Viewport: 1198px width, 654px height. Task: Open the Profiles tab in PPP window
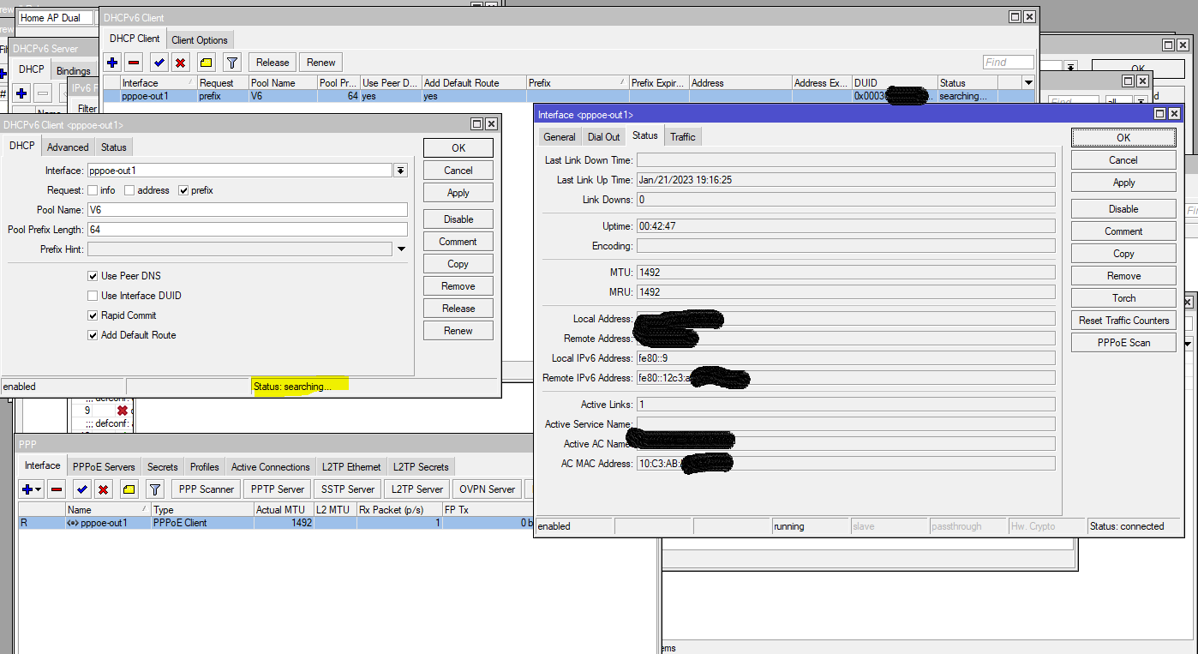tap(205, 467)
